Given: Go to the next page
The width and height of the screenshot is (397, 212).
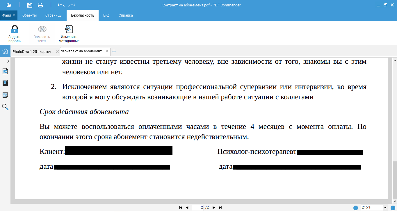Looking at the screenshot, I should 214,208.
